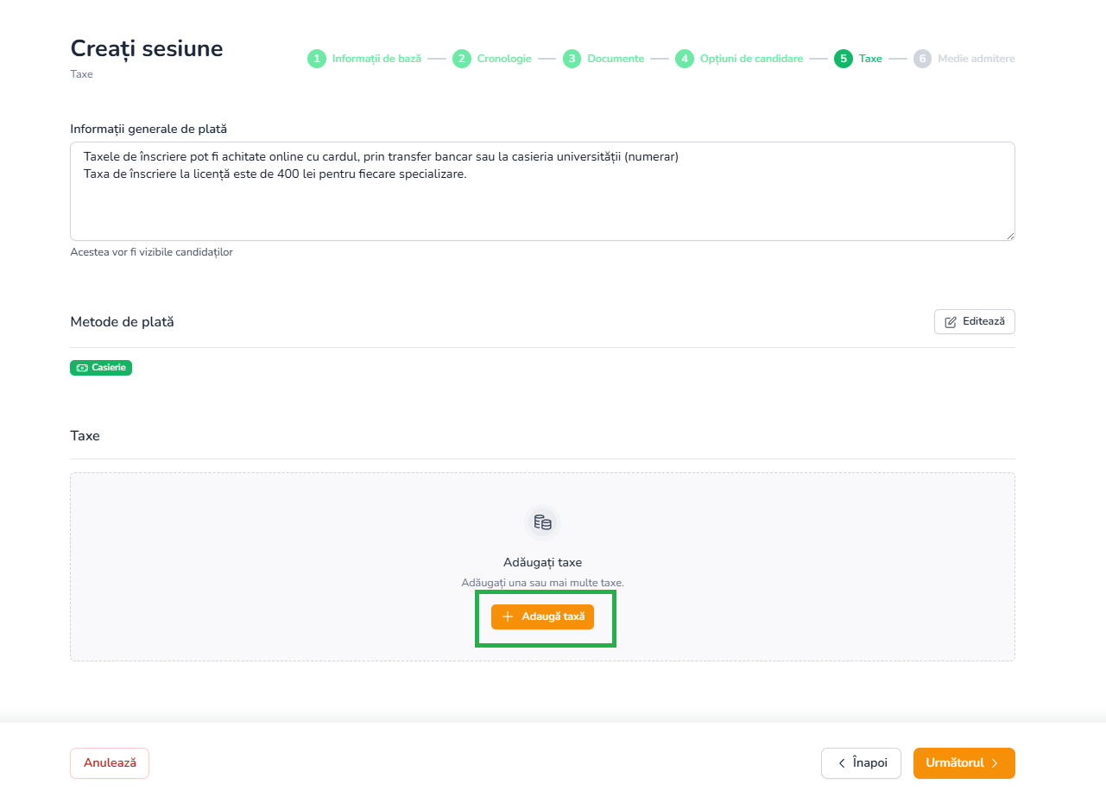Click inside the Informații generale de plată textarea

coord(542,191)
